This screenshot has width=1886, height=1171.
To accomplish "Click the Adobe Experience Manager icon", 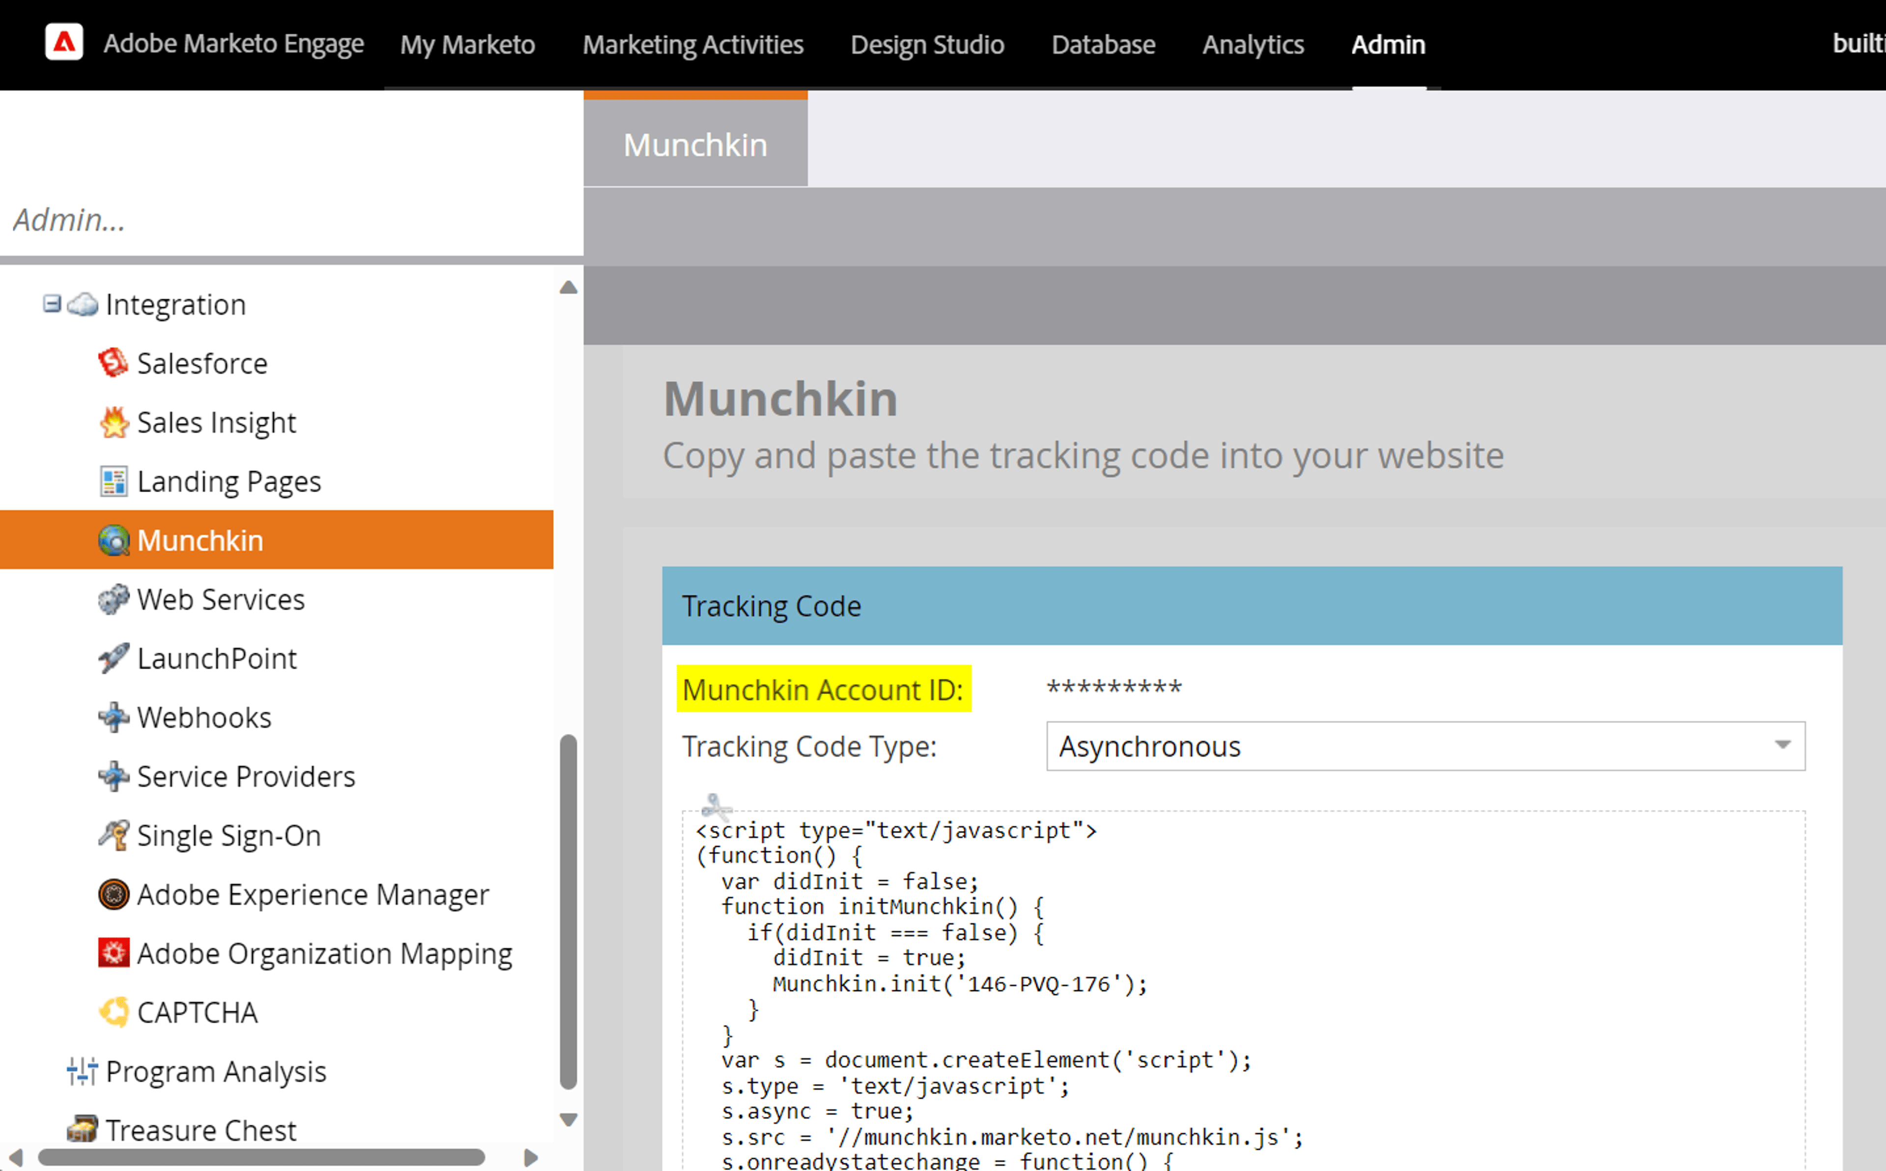I will click(114, 894).
